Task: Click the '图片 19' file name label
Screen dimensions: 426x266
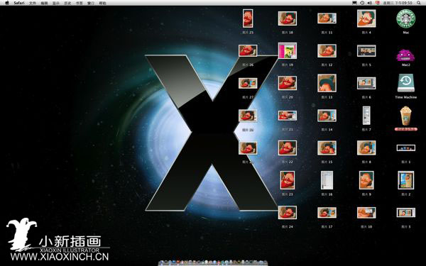Action: point(288,65)
